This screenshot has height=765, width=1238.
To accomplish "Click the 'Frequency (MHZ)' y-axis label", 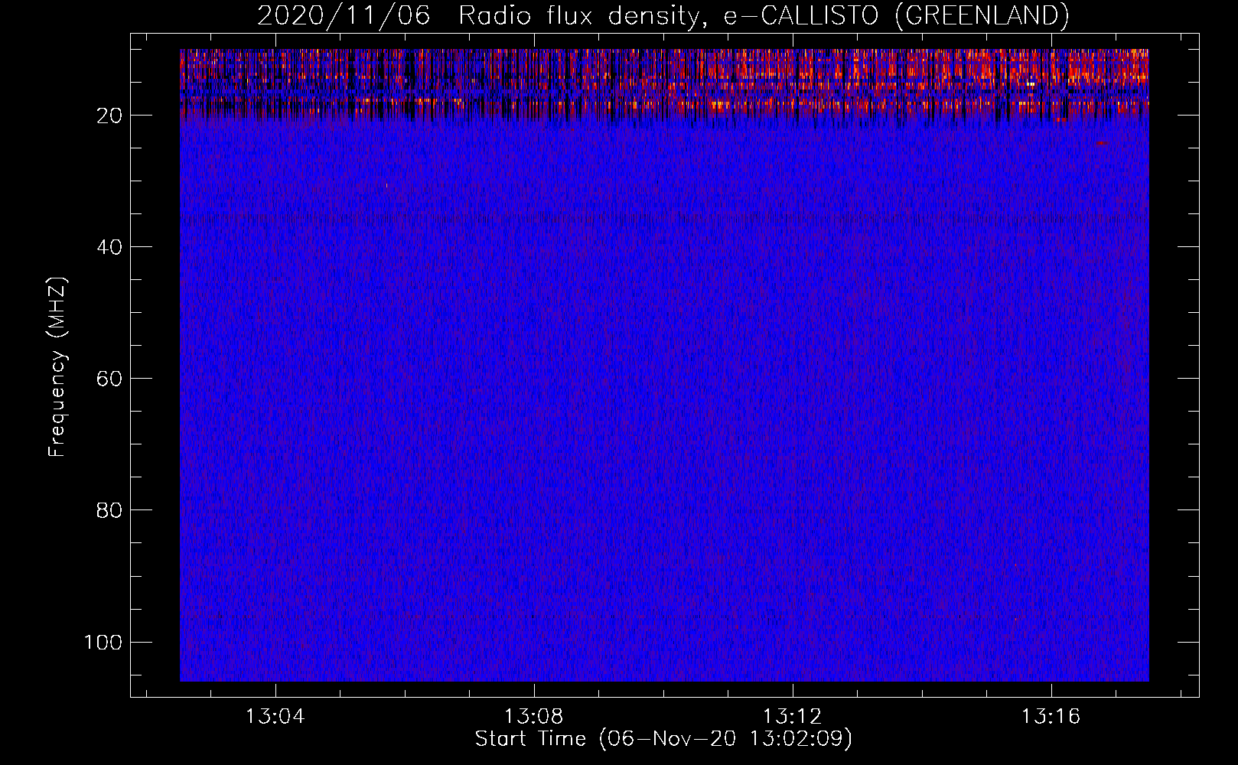I will [57, 367].
